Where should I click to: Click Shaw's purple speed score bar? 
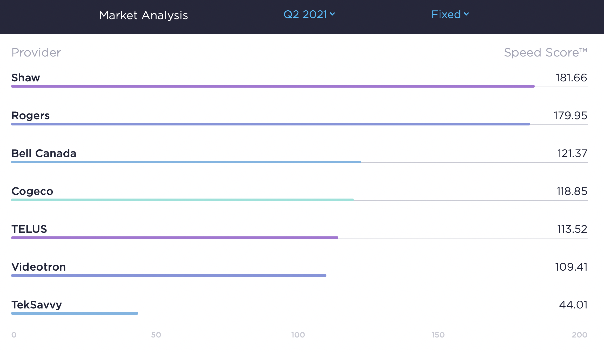[273, 86]
